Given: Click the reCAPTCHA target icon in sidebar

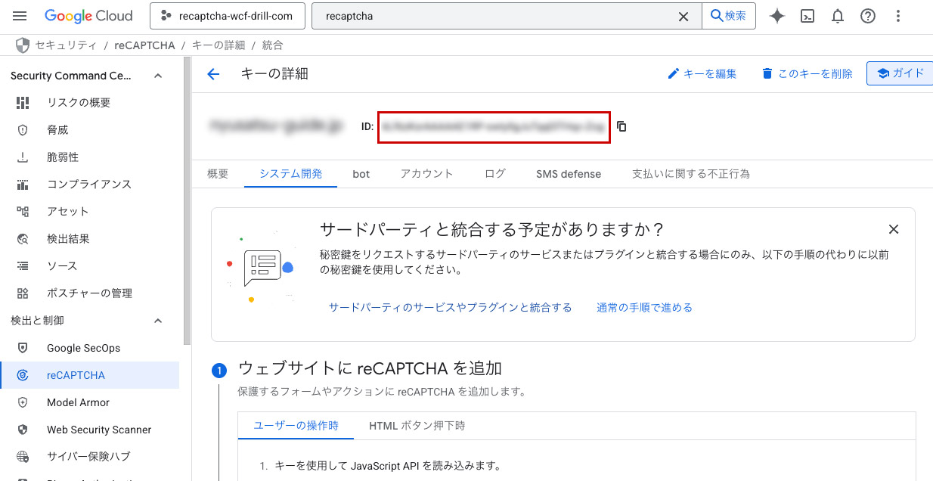Looking at the screenshot, I should [23, 375].
